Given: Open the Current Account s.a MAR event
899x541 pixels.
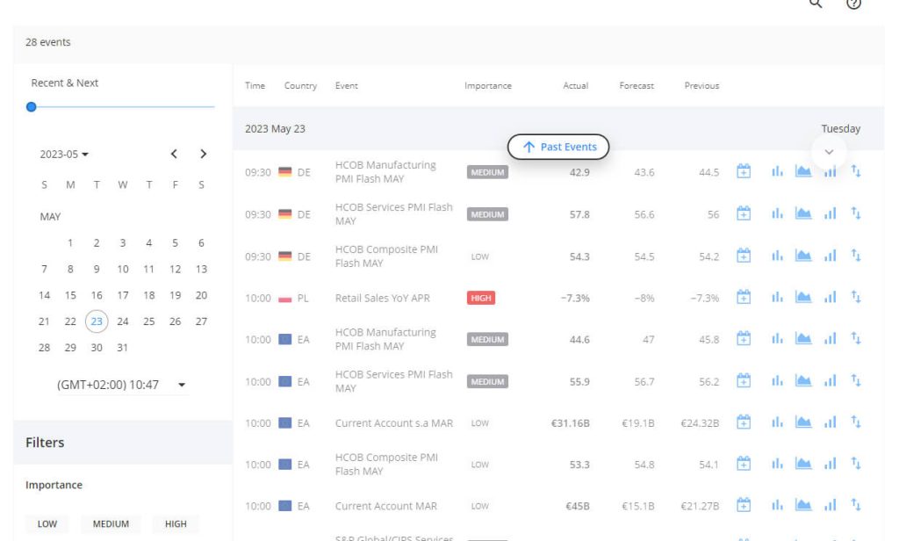Looking at the screenshot, I should (394, 423).
